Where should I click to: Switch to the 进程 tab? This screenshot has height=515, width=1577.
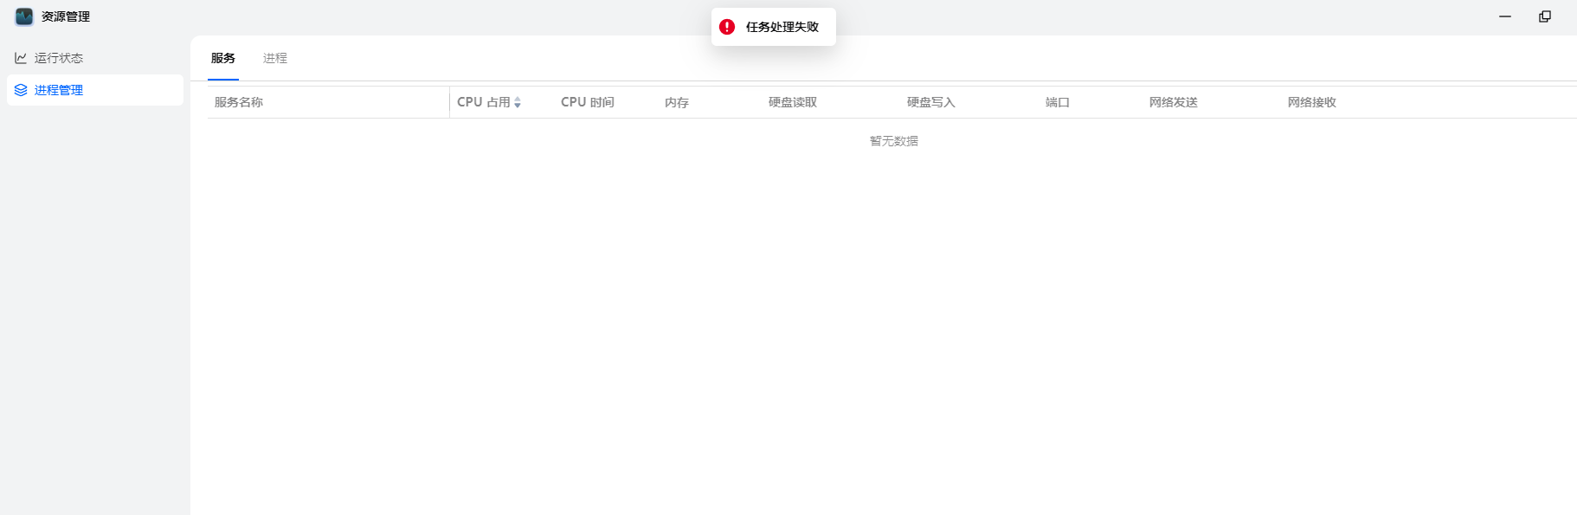coord(275,58)
